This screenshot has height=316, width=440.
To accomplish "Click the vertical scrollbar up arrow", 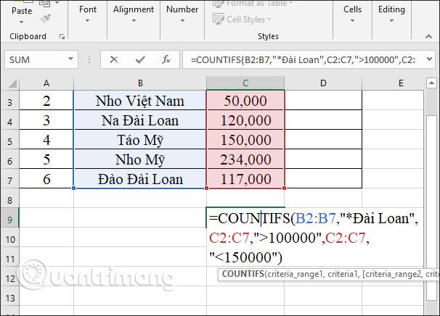I will [431, 83].
